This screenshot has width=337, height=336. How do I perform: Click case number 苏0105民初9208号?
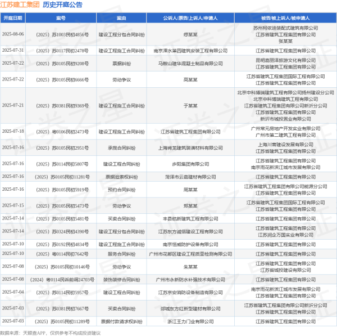(62, 64)
